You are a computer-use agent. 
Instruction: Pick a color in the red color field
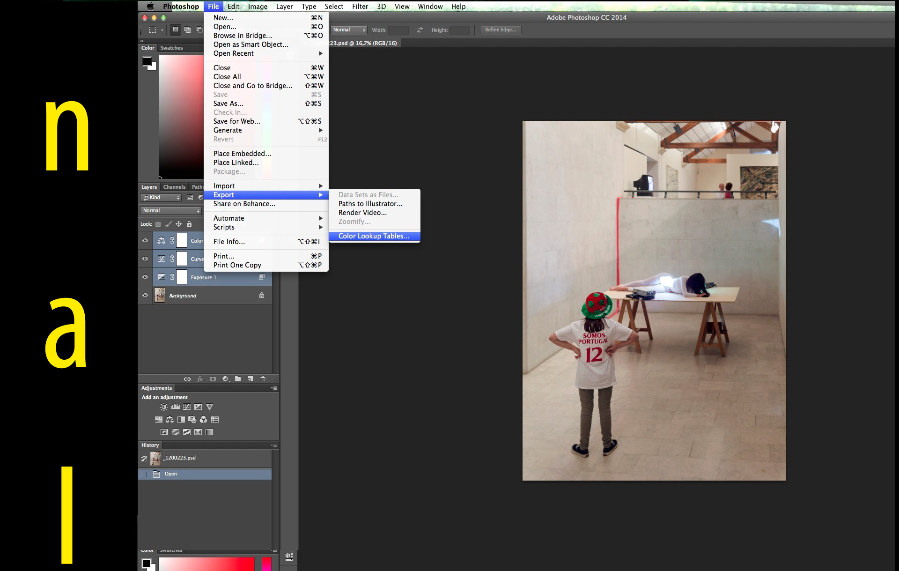click(182, 116)
